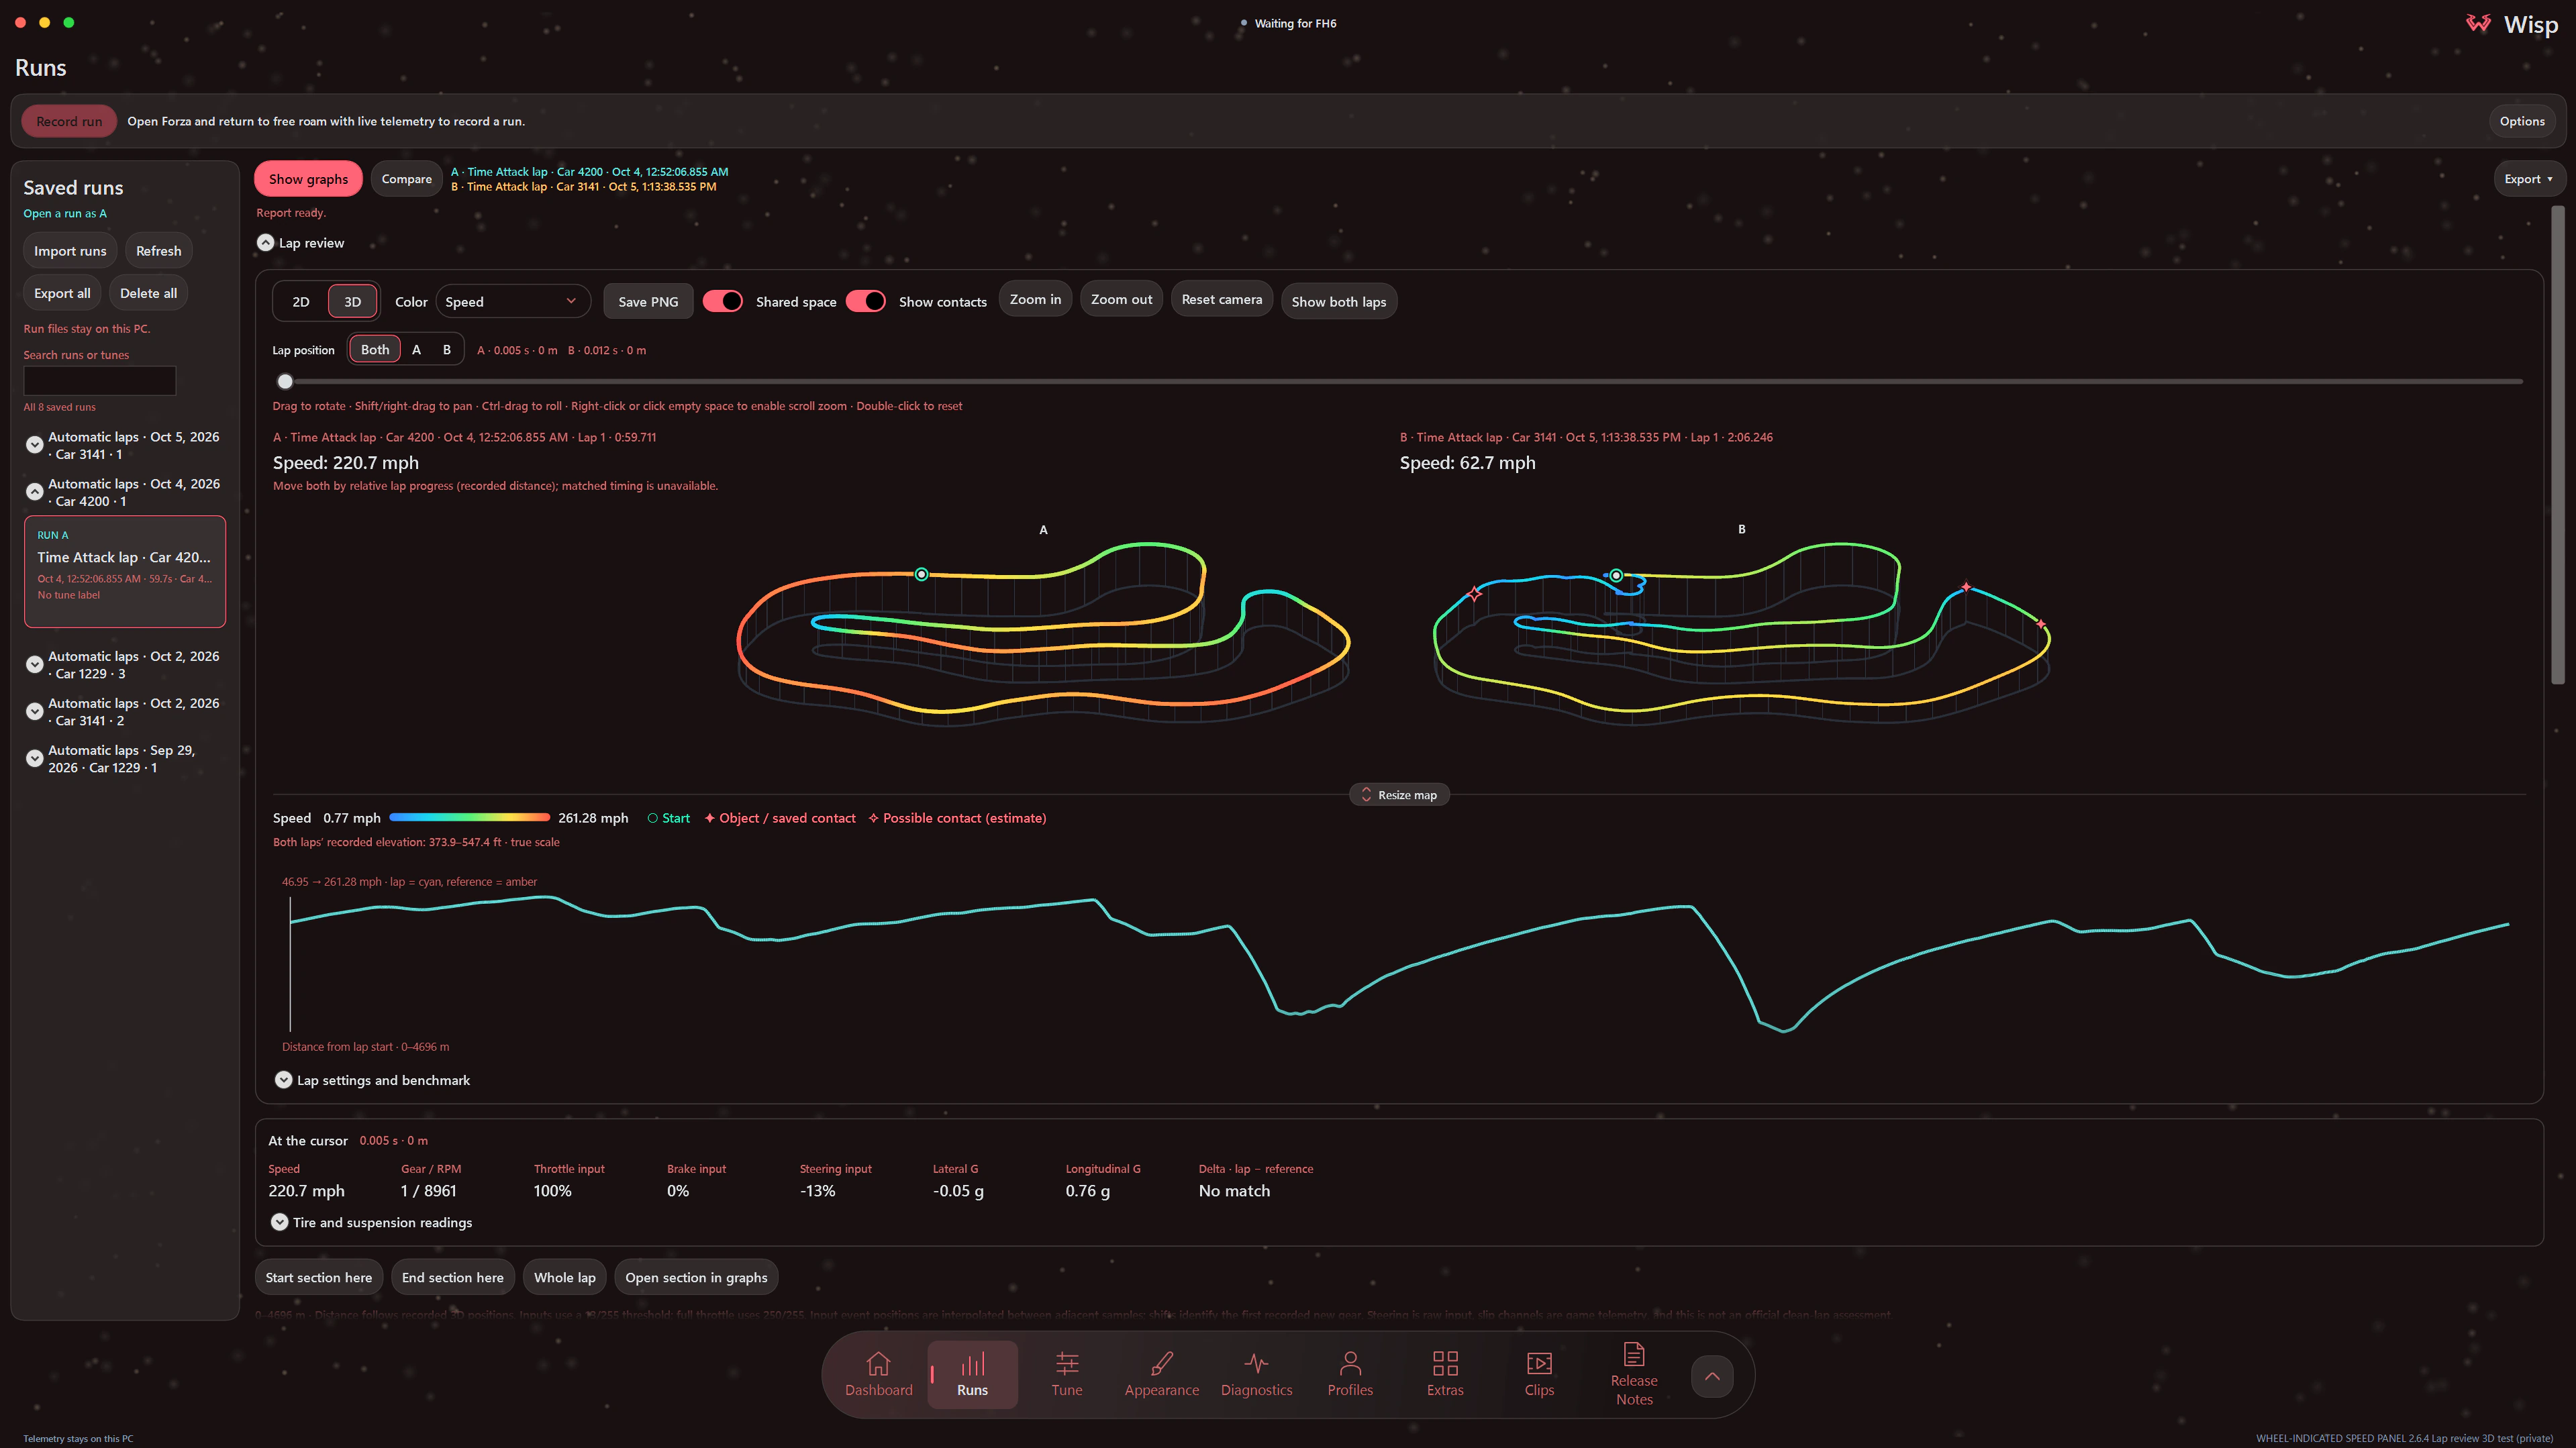The image size is (2576, 1448).
Task: Click the Show graphs tab
Action: pos(308,179)
